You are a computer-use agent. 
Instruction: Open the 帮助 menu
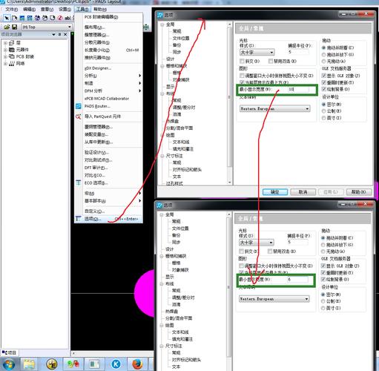[100, 9]
